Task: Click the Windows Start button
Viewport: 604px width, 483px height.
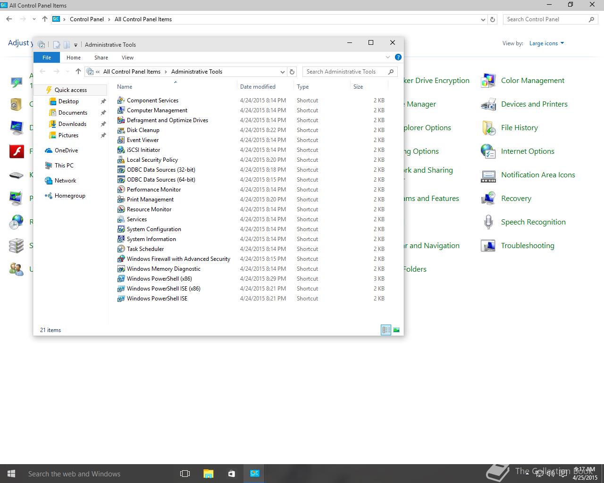Action: [11, 474]
